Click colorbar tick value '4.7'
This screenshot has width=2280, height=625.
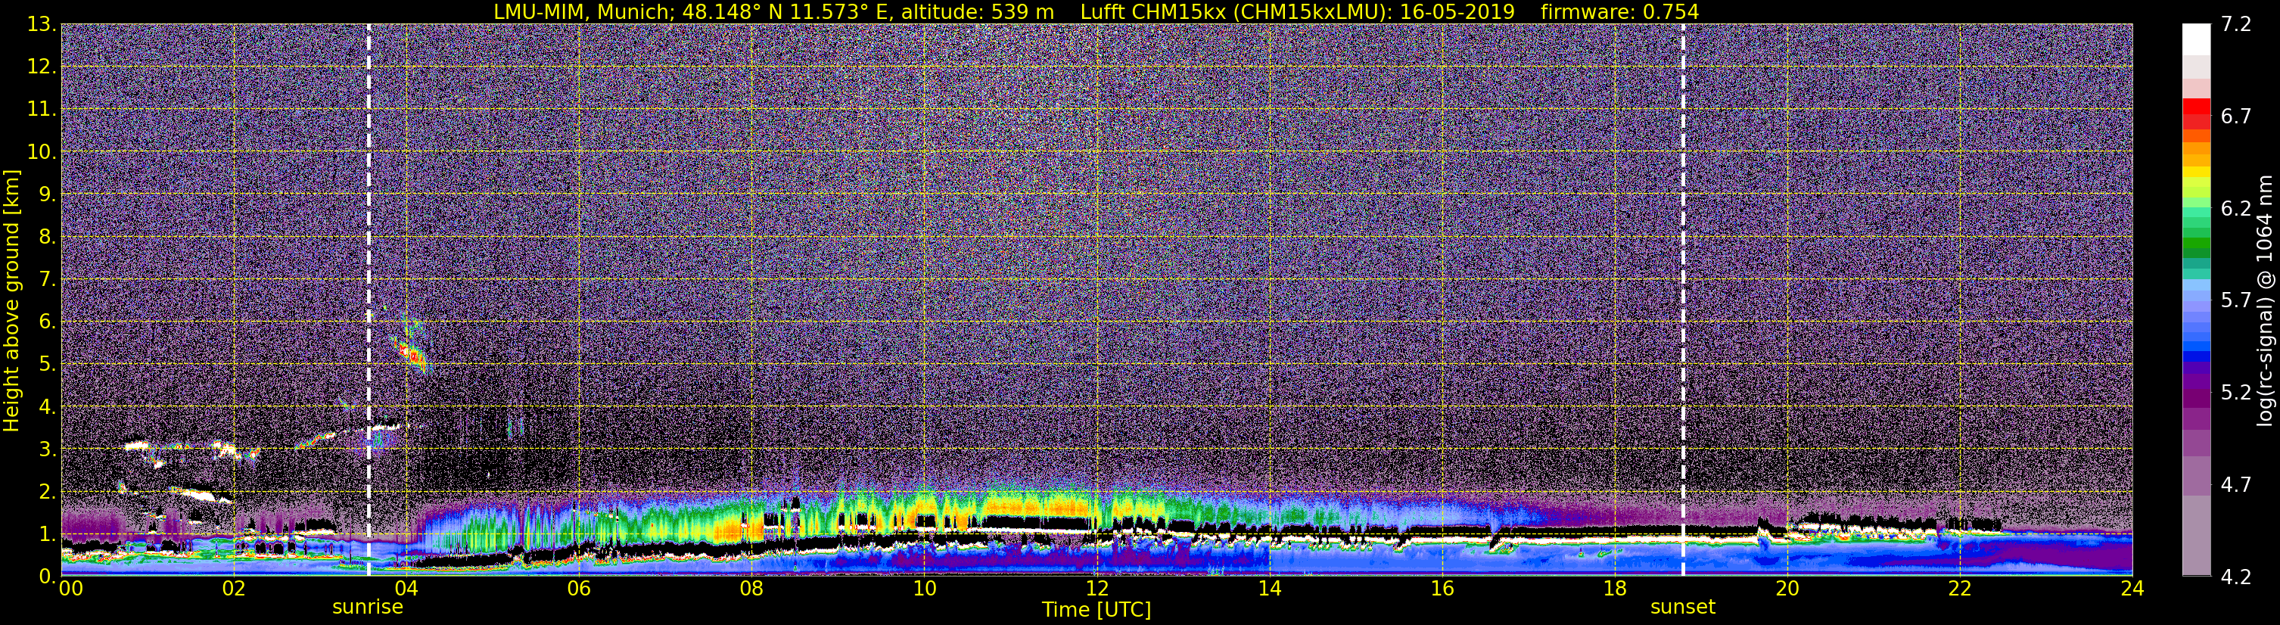click(x=2236, y=485)
